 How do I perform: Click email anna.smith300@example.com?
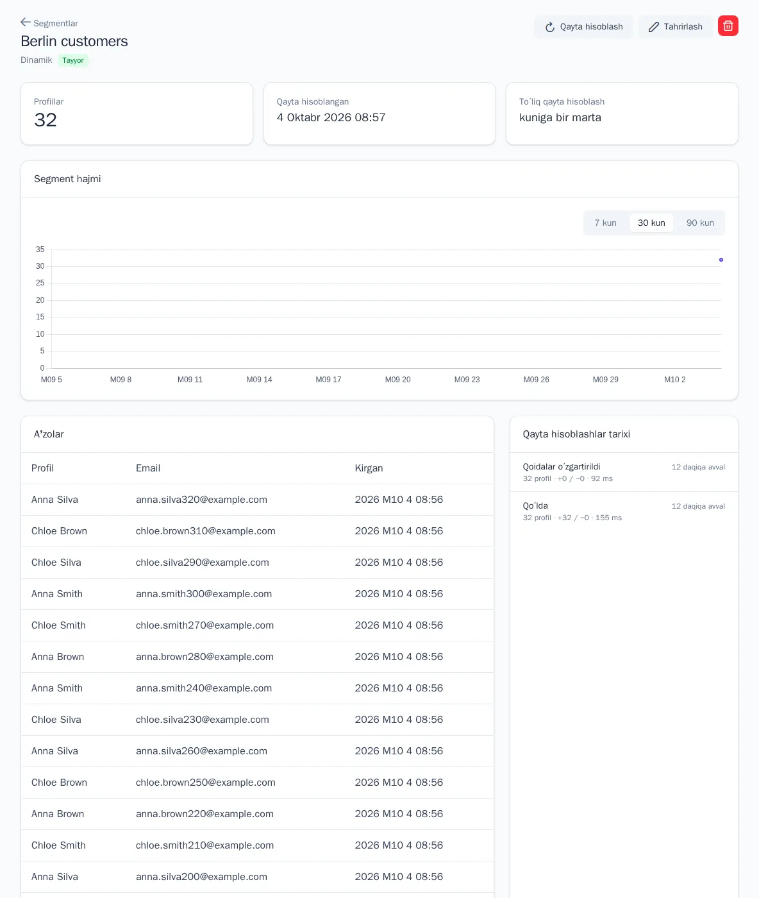[x=204, y=594]
